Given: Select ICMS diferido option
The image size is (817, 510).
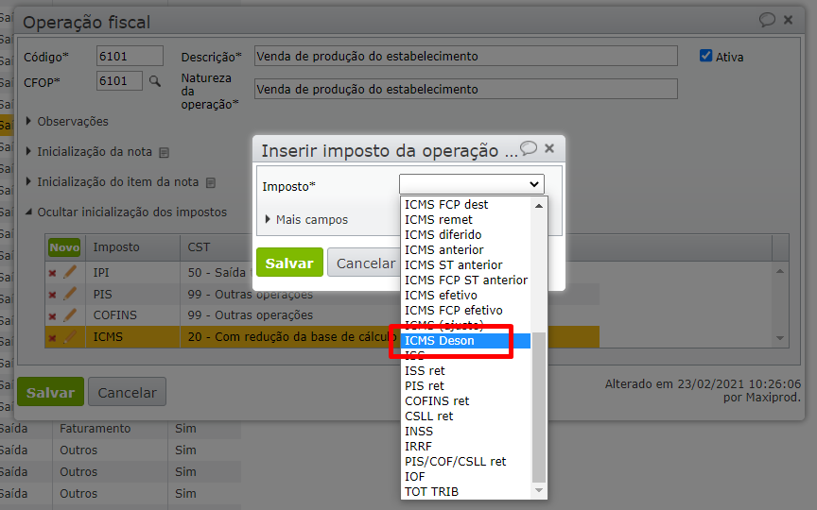Looking at the screenshot, I should click(466, 235).
